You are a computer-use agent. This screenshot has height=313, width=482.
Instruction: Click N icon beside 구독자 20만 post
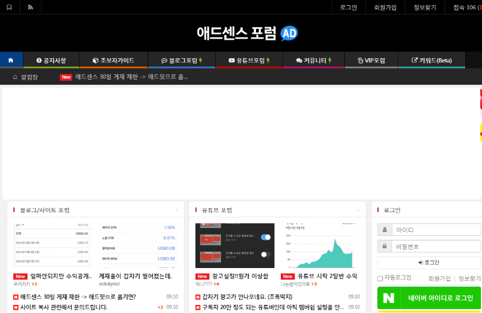click(198, 307)
